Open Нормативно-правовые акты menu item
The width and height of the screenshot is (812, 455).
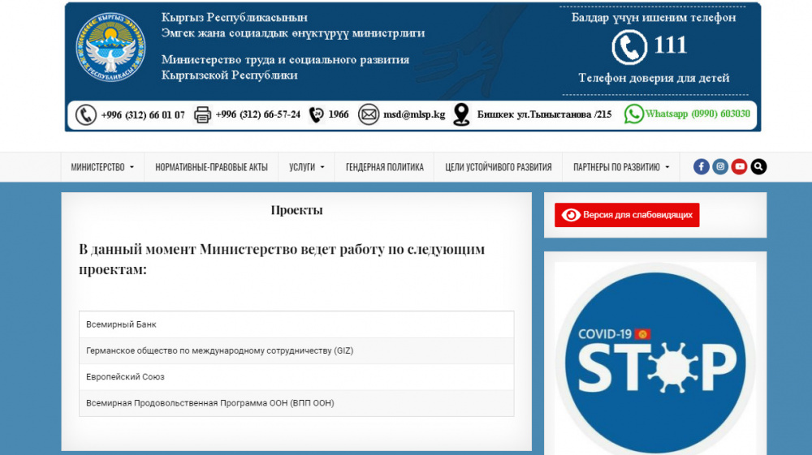[x=211, y=168]
